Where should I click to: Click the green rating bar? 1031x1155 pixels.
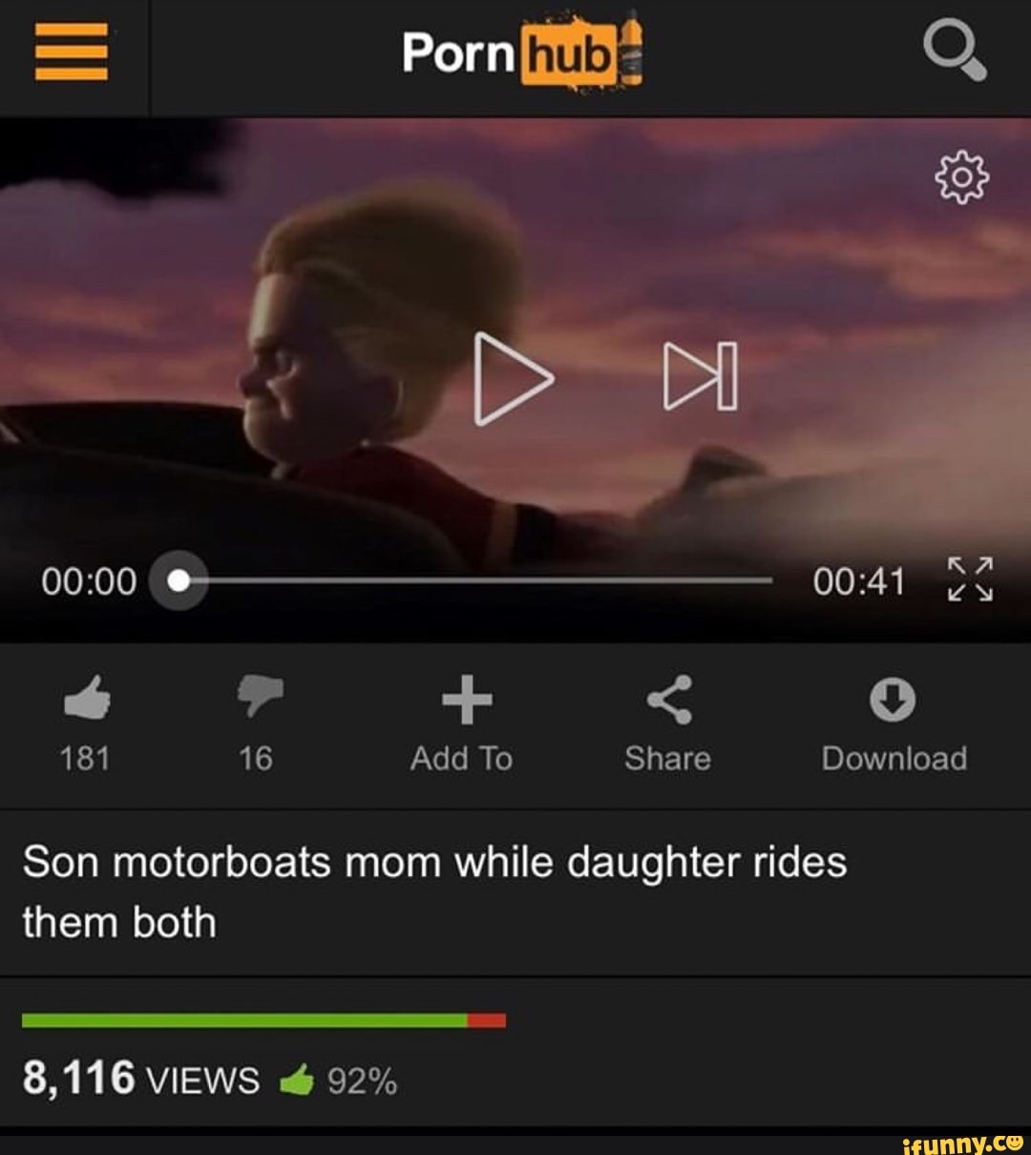pos(244,1020)
